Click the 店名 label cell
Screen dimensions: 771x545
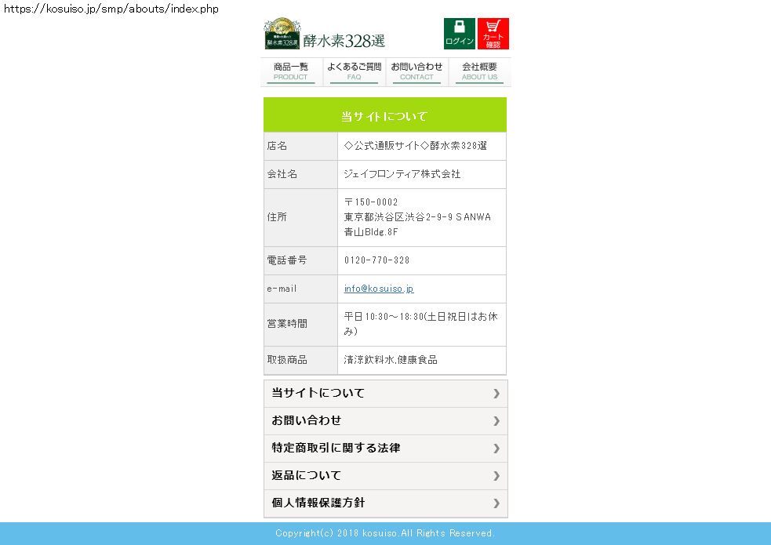tap(300, 146)
